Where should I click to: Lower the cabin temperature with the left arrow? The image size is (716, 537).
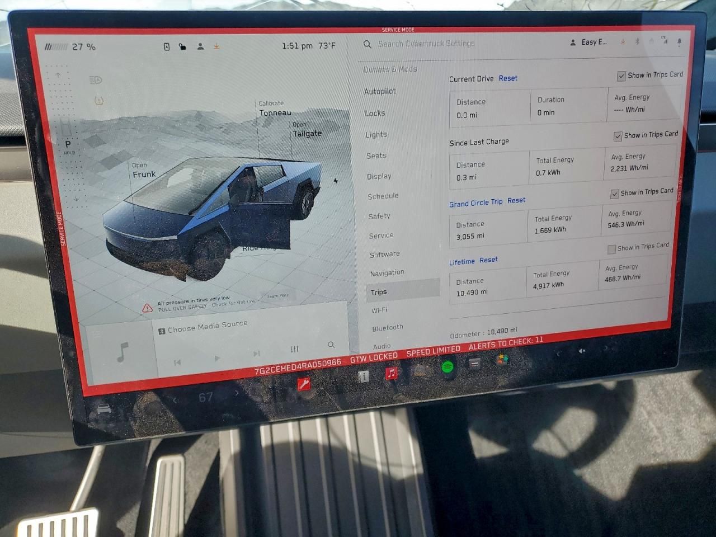coord(175,399)
